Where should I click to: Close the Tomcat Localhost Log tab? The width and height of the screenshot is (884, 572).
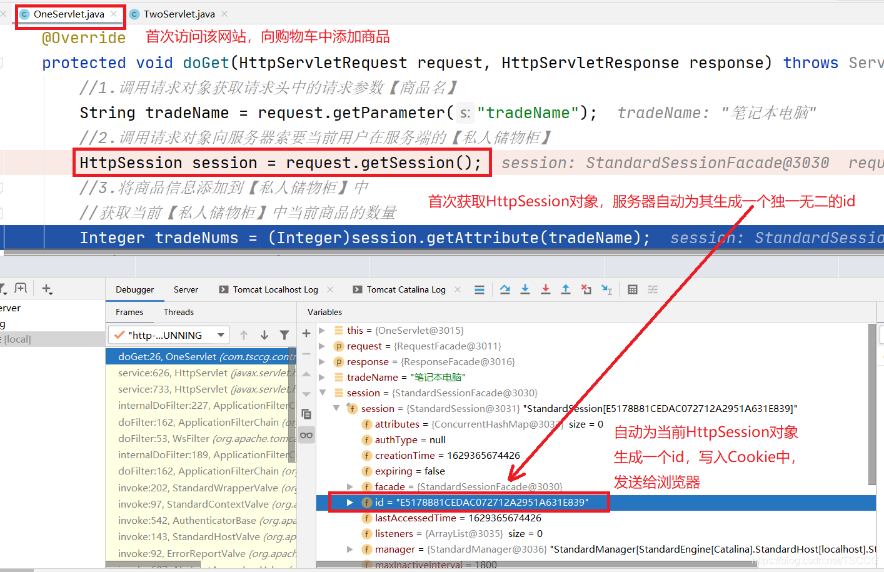tap(330, 289)
